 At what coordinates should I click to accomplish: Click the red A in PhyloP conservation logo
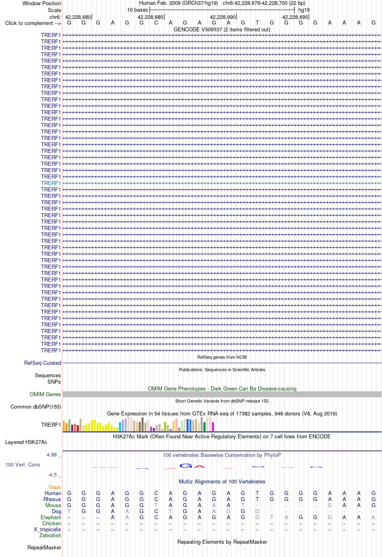click(x=199, y=466)
